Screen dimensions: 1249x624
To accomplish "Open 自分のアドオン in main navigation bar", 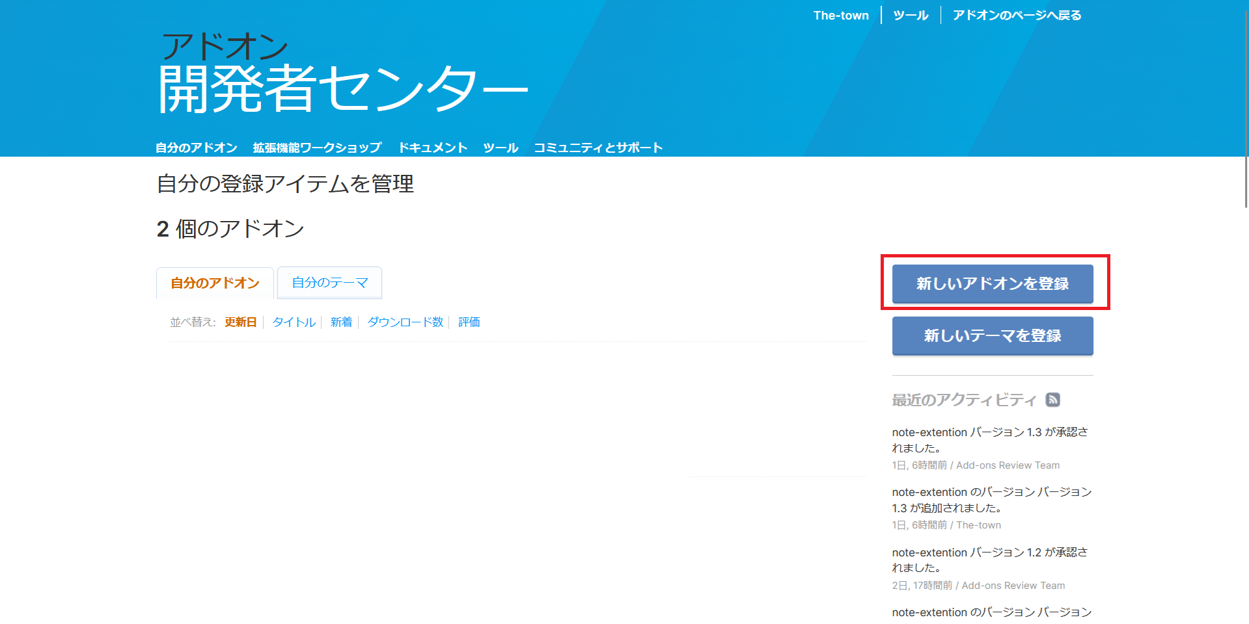I will 197,148.
